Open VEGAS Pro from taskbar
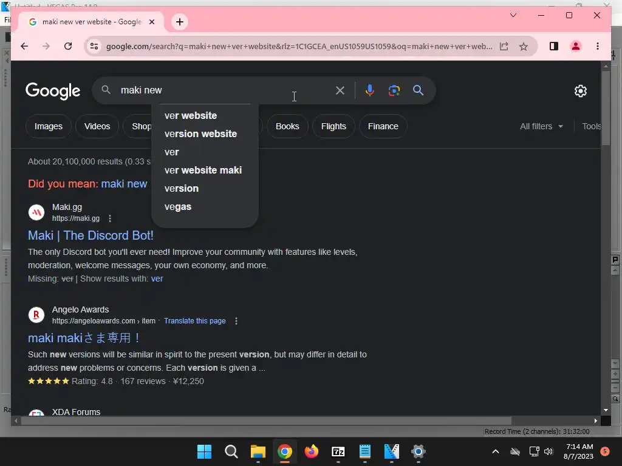Image resolution: width=622 pixels, height=466 pixels. (392, 451)
